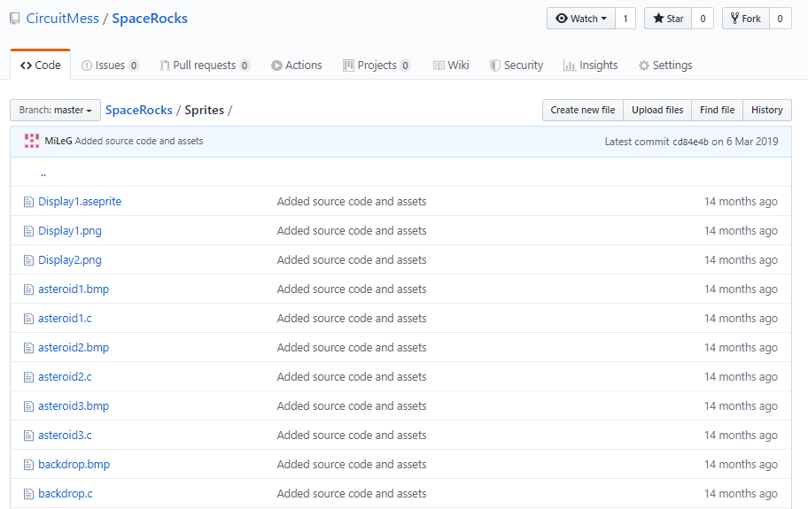The image size is (808, 509).
Task: Open the asteroid1.c file
Action: [65, 319]
